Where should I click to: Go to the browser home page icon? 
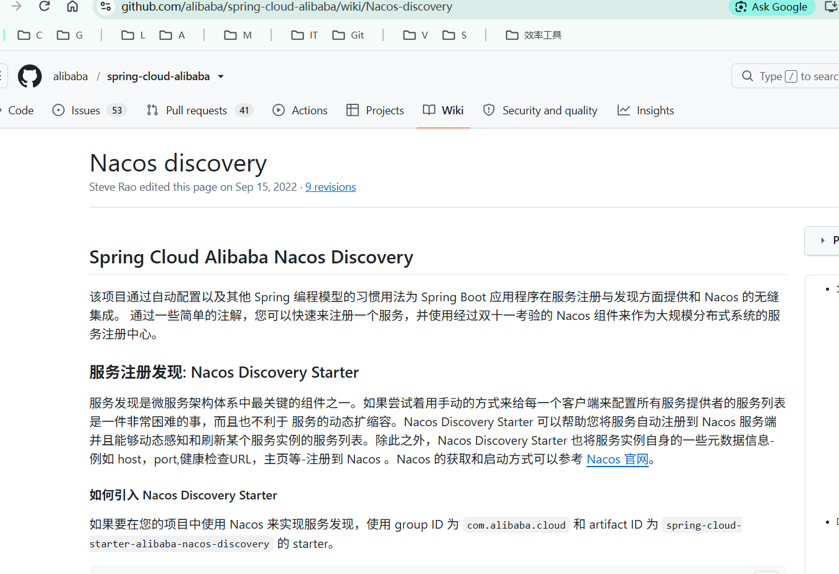pos(72,6)
